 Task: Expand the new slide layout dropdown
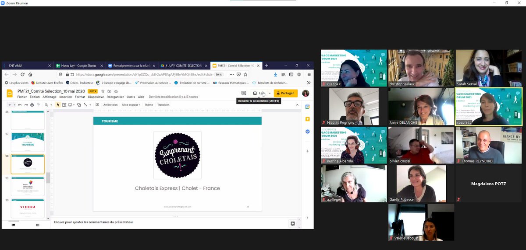(14, 105)
